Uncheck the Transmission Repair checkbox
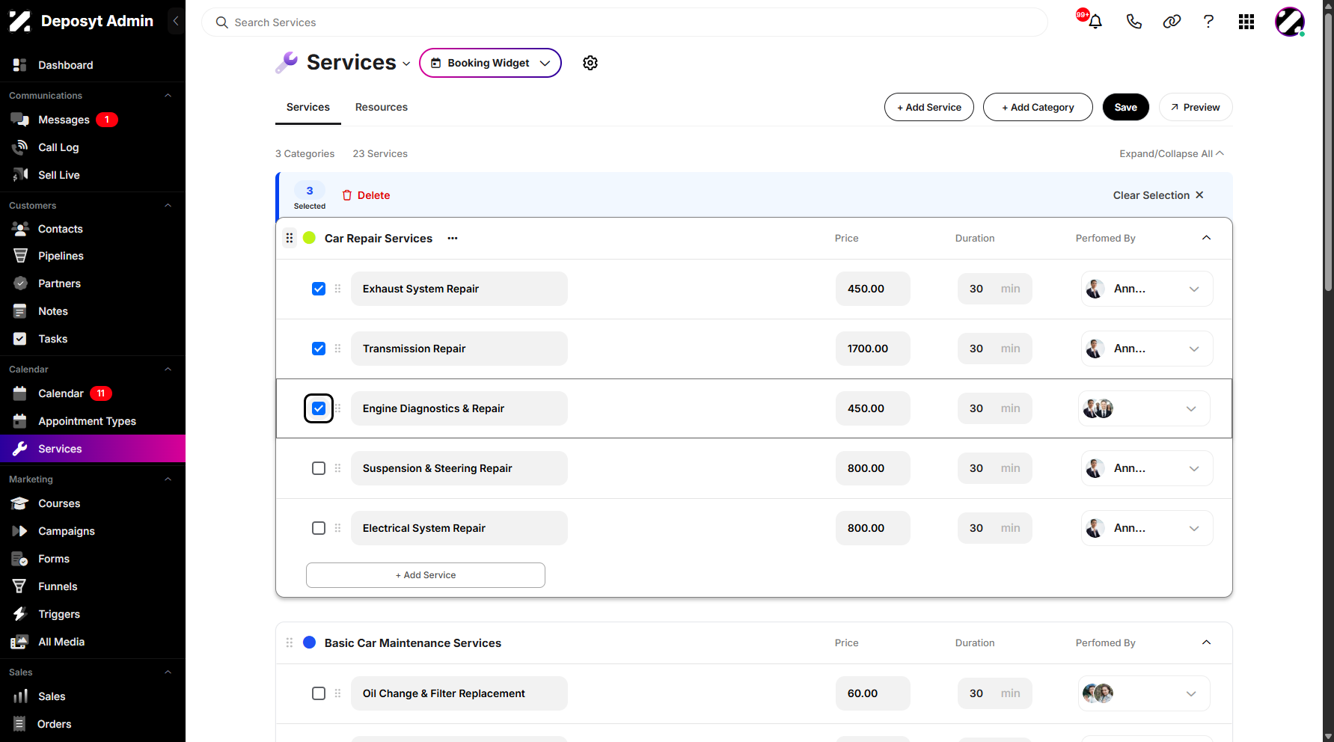The width and height of the screenshot is (1334, 742). pyautogui.click(x=319, y=349)
